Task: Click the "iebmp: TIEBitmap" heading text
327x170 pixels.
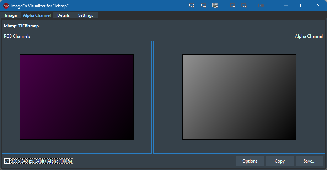Action: pyautogui.click(x=21, y=26)
